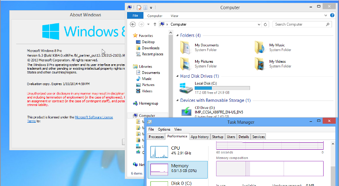
Task: Click Task Manager scroll up arrow
Action: click(x=333, y=144)
